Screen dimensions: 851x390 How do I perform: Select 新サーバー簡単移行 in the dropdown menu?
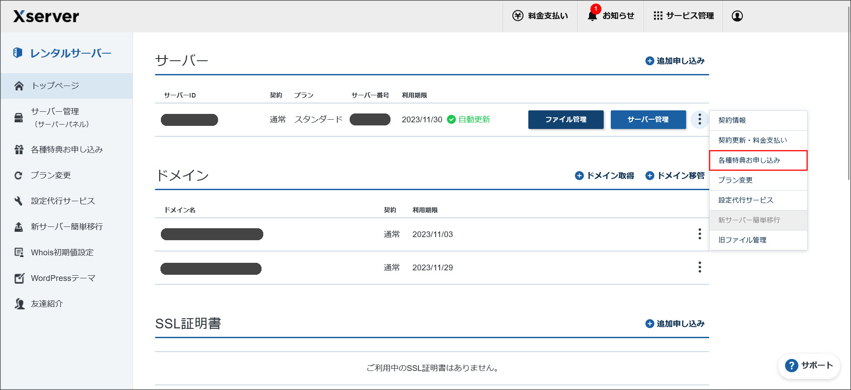click(x=758, y=220)
